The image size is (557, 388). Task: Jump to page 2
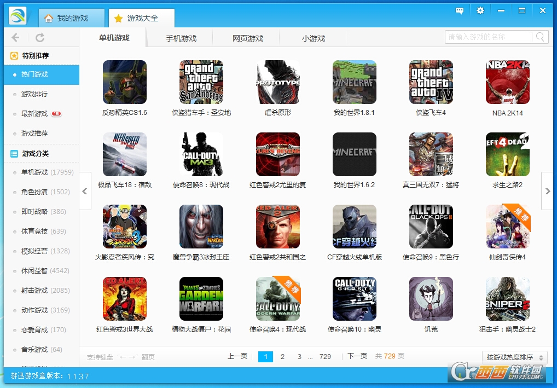(282, 357)
